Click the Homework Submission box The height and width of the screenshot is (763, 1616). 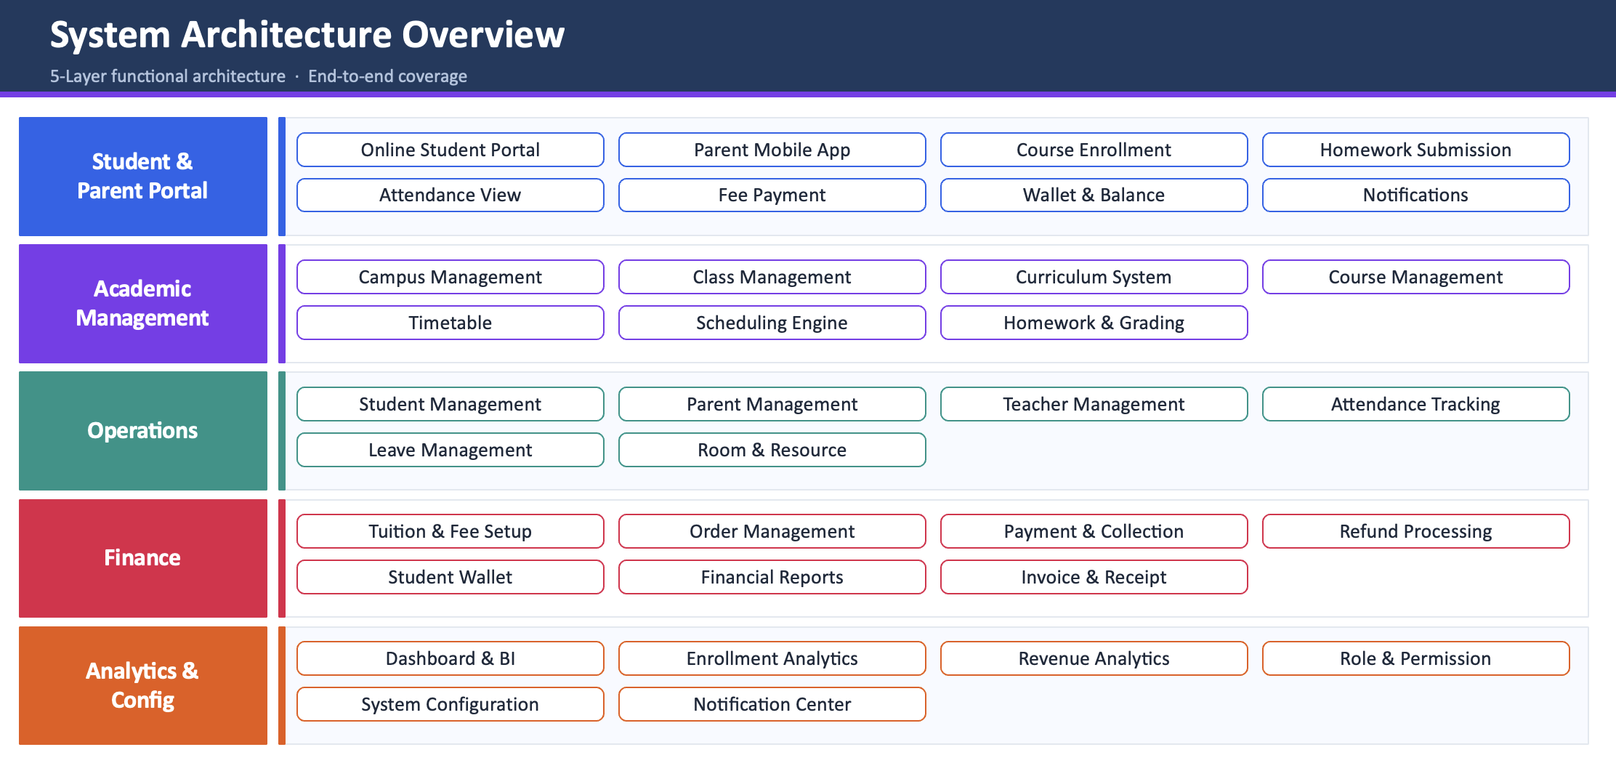tap(1415, 150)
